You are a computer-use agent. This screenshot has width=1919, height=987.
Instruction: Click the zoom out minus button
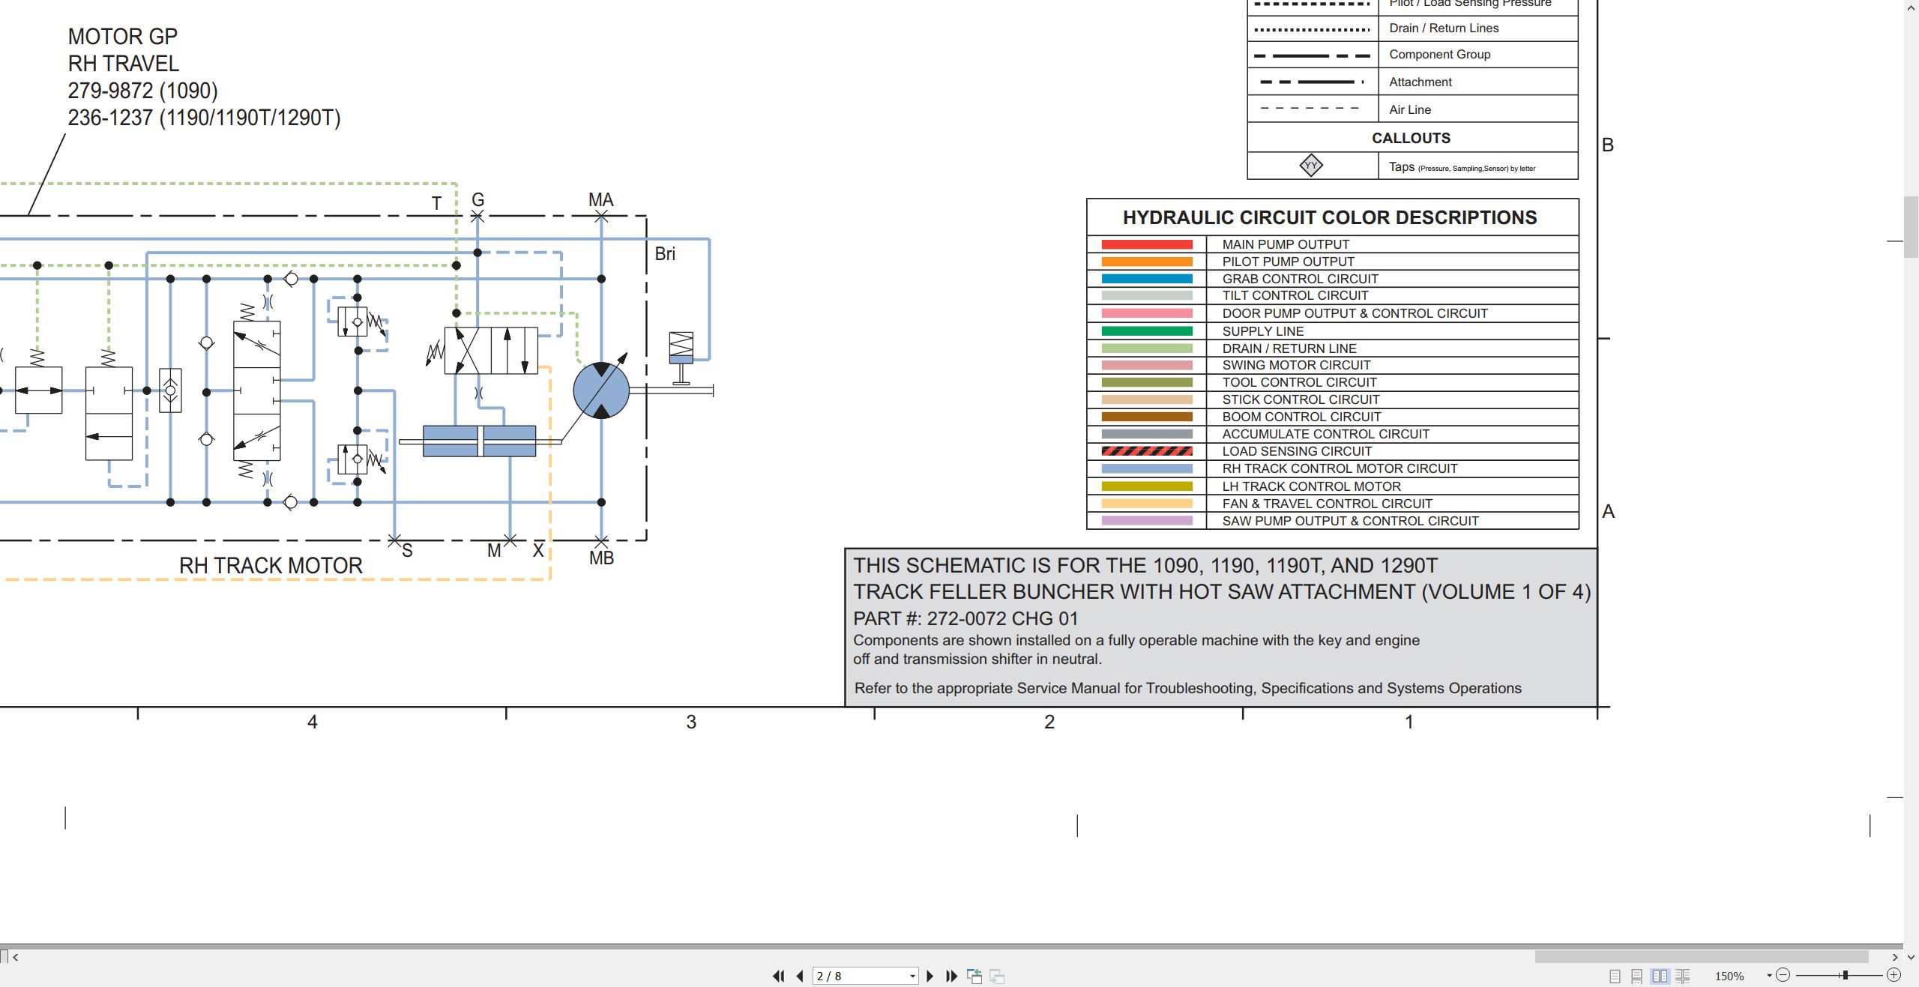point(1783,975)
